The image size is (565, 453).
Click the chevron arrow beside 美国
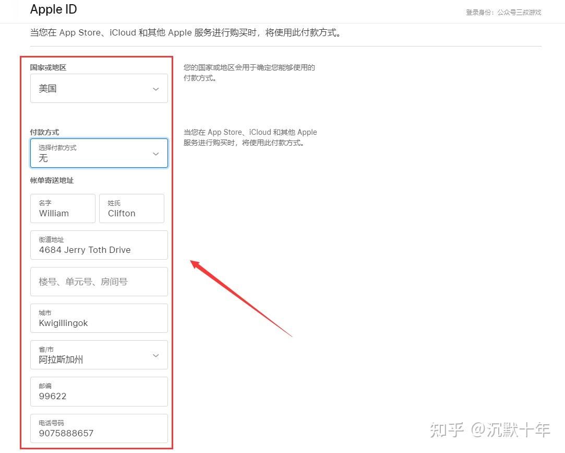155,89
